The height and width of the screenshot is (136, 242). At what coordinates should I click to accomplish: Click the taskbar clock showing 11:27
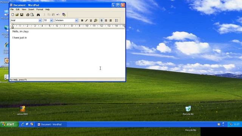click(x=237, y=124)
